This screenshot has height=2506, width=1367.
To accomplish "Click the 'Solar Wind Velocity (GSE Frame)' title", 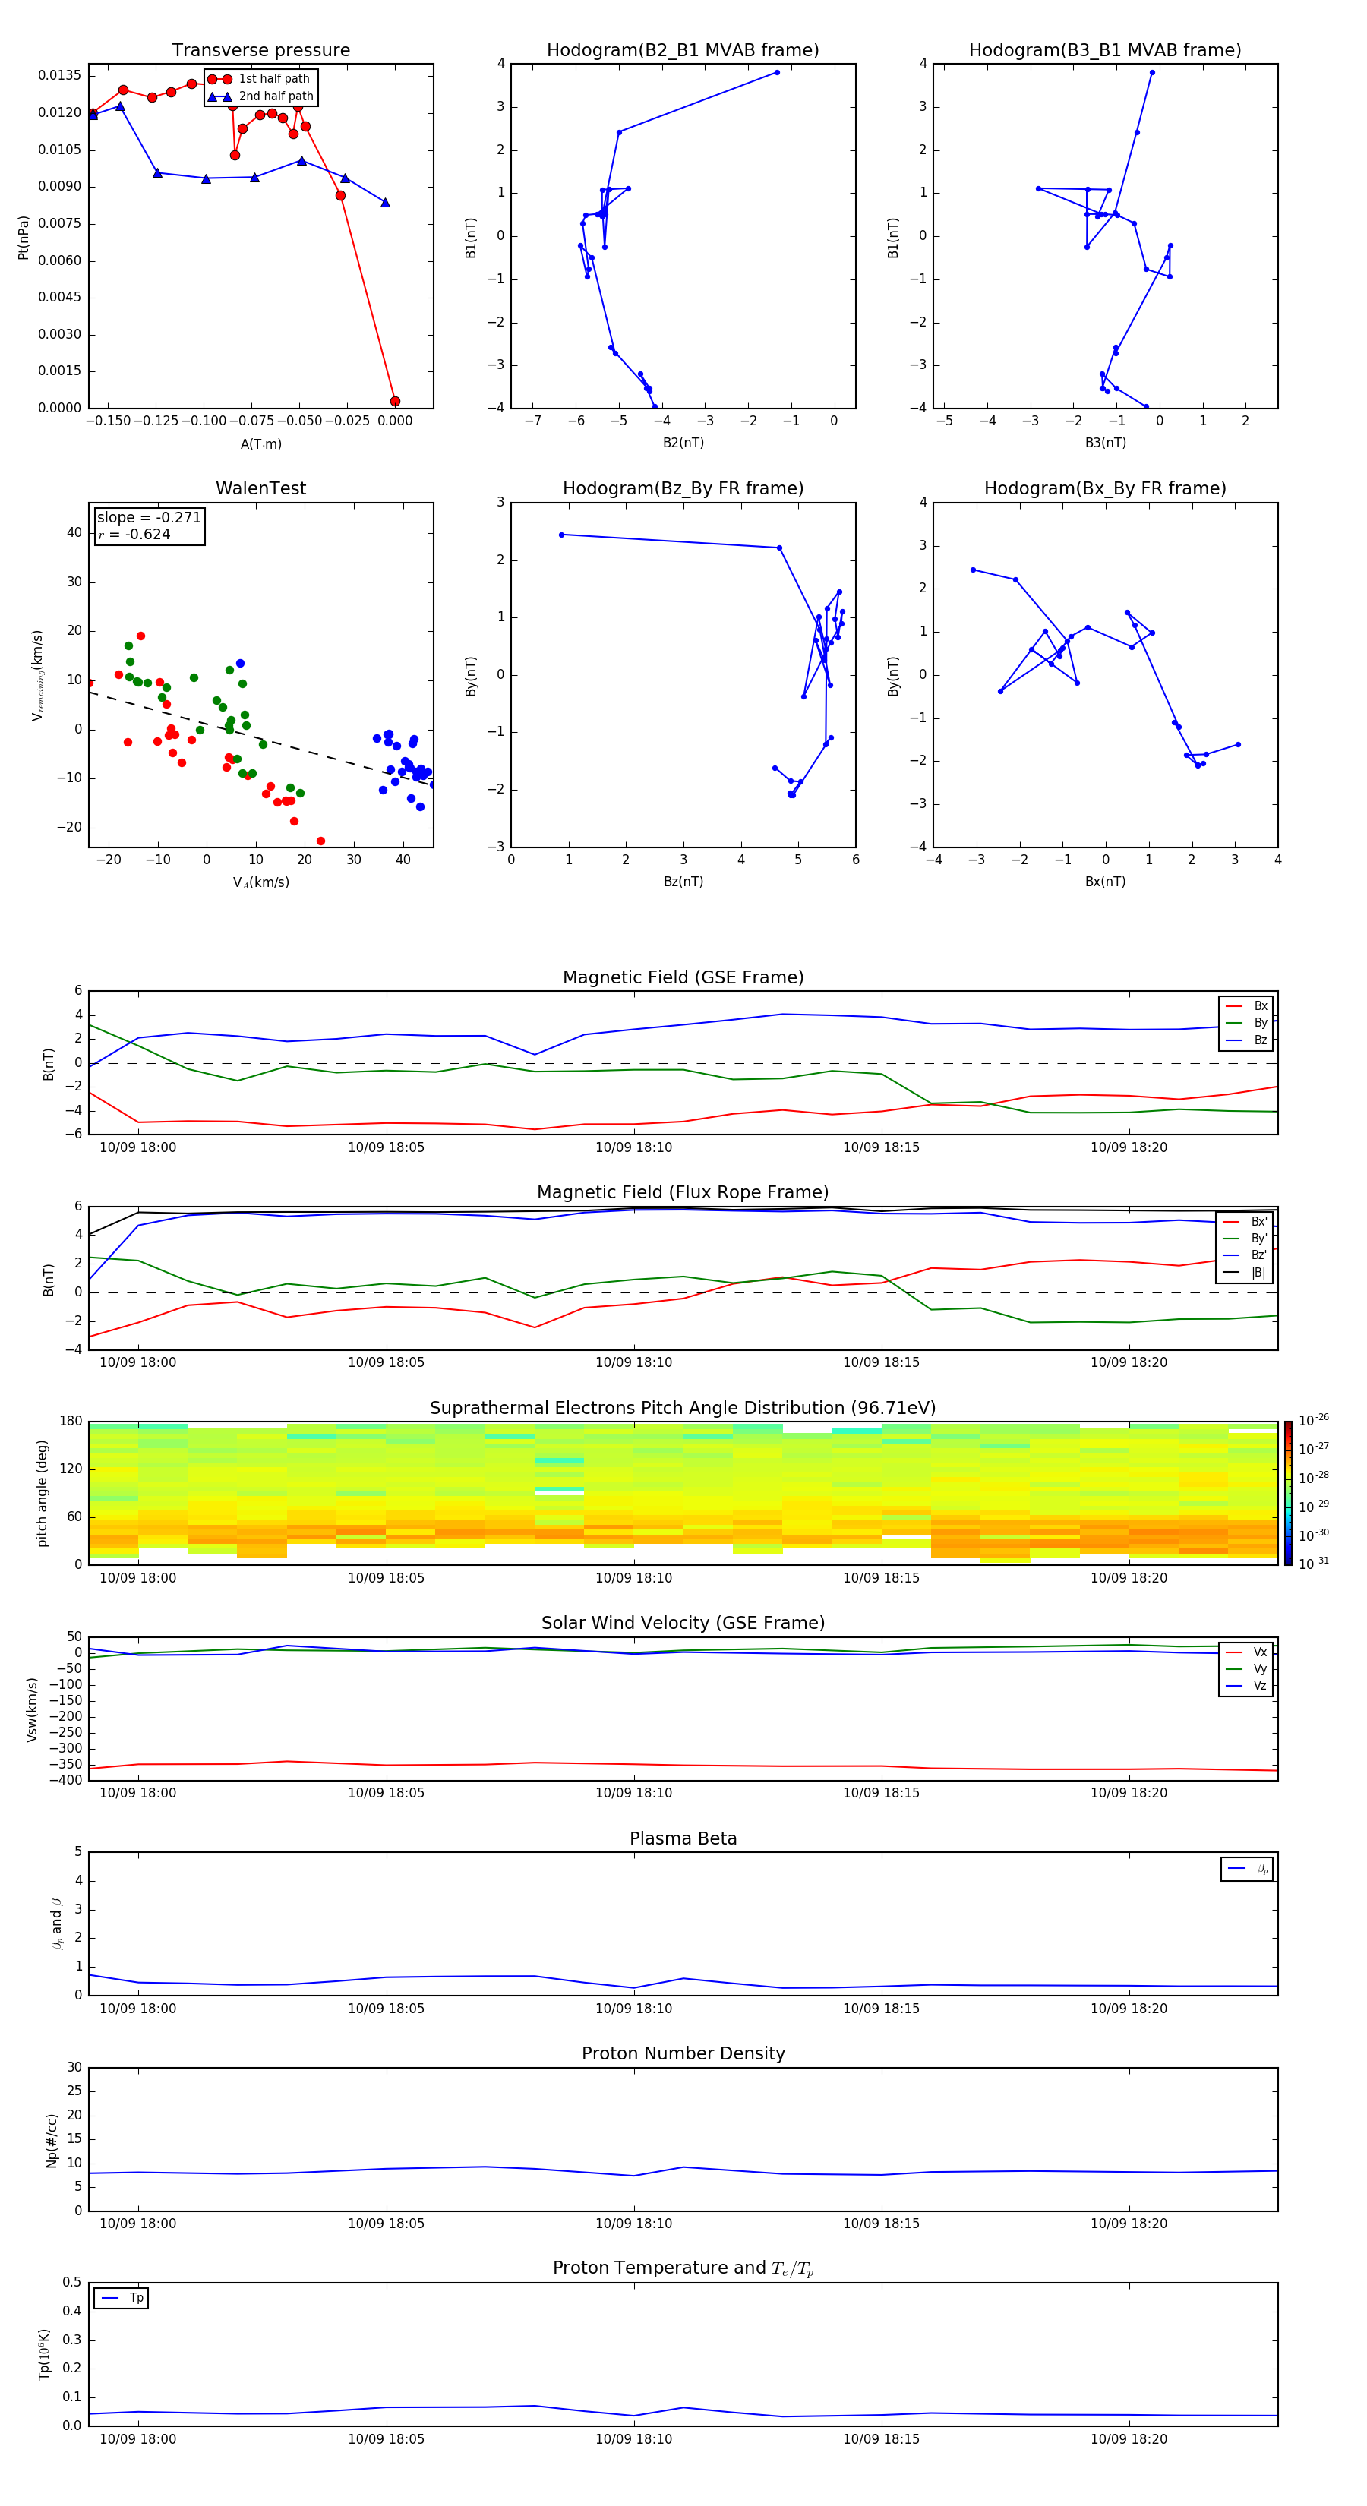I will pos(683,1623).
